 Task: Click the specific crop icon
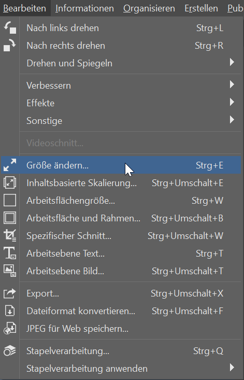coord(10,235)
